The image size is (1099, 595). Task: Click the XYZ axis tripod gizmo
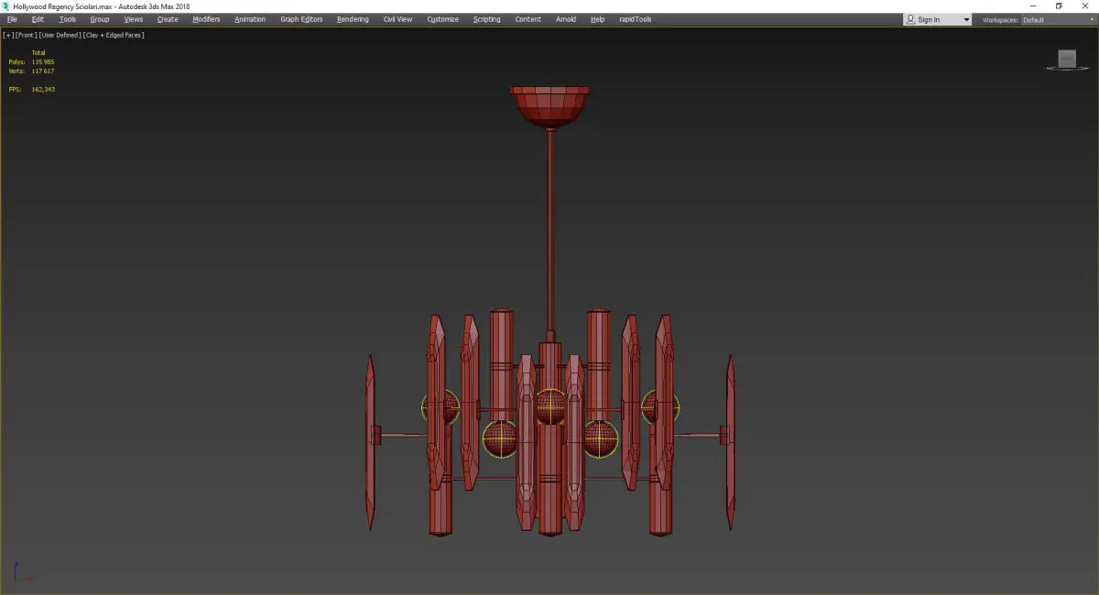point(23,571)
